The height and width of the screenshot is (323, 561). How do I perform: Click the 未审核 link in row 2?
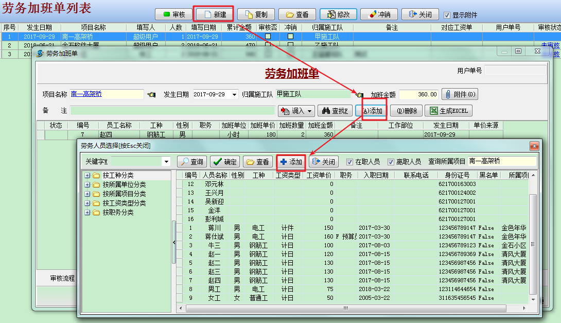pyautogui.click(x=550, y=45)
